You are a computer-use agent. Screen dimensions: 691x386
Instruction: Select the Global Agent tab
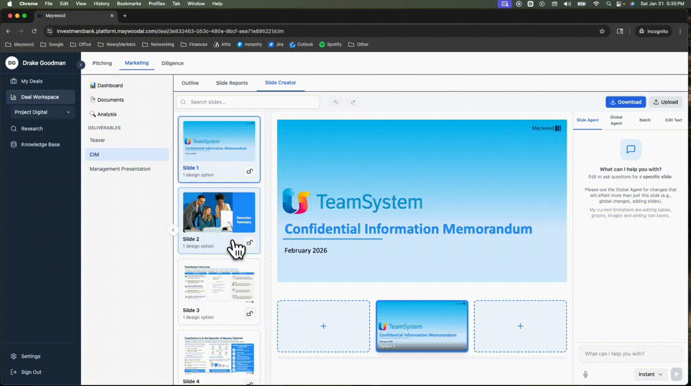(x=616, y=120)
